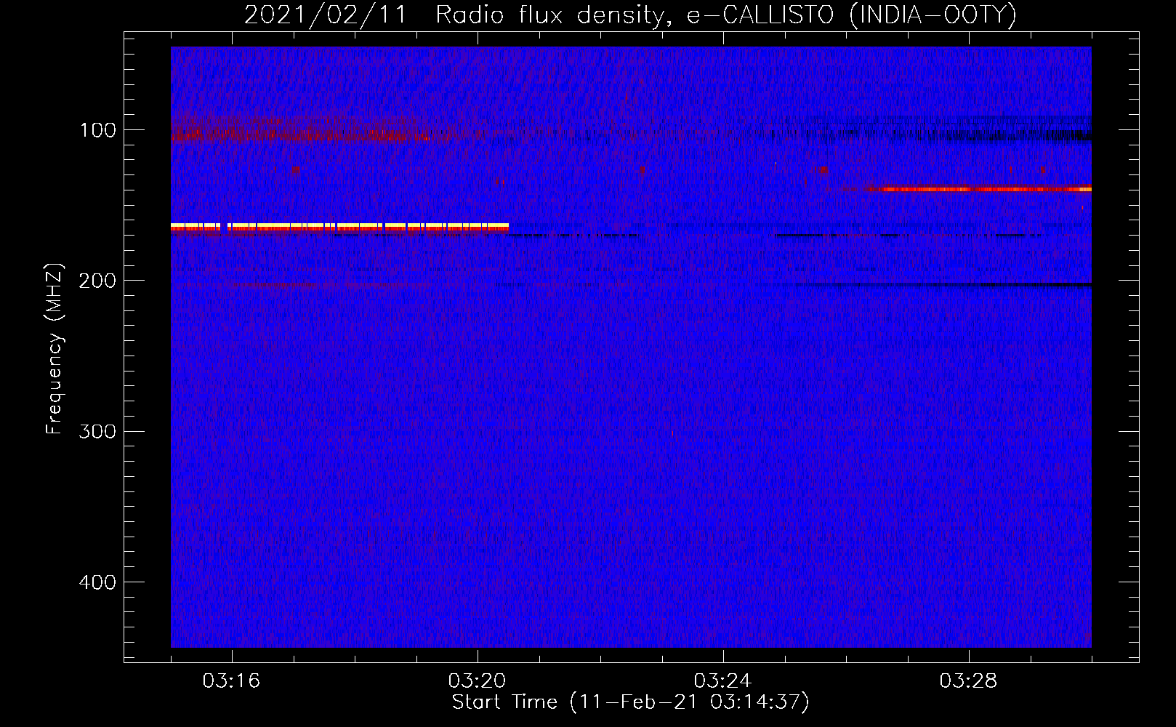The width and height of the screenshot is (1176, 727).
Task: Click the 'Start Time (11-Feb-21 03:14:37)' label
Action: pyautogui.click(x=630, y=702)
